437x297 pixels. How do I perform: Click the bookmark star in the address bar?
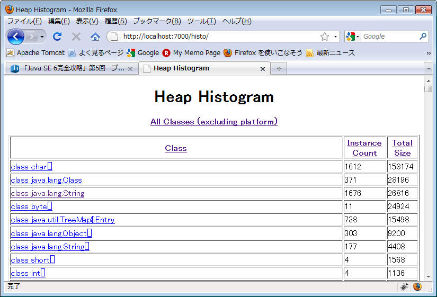click(325, 37)
